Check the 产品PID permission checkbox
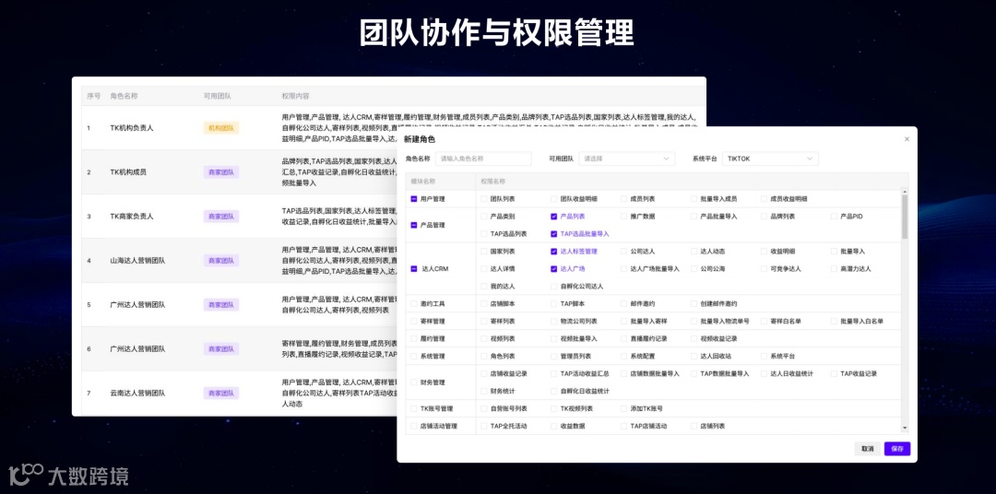The width and height of the screenshot is (996, 494). coord(834,217)
